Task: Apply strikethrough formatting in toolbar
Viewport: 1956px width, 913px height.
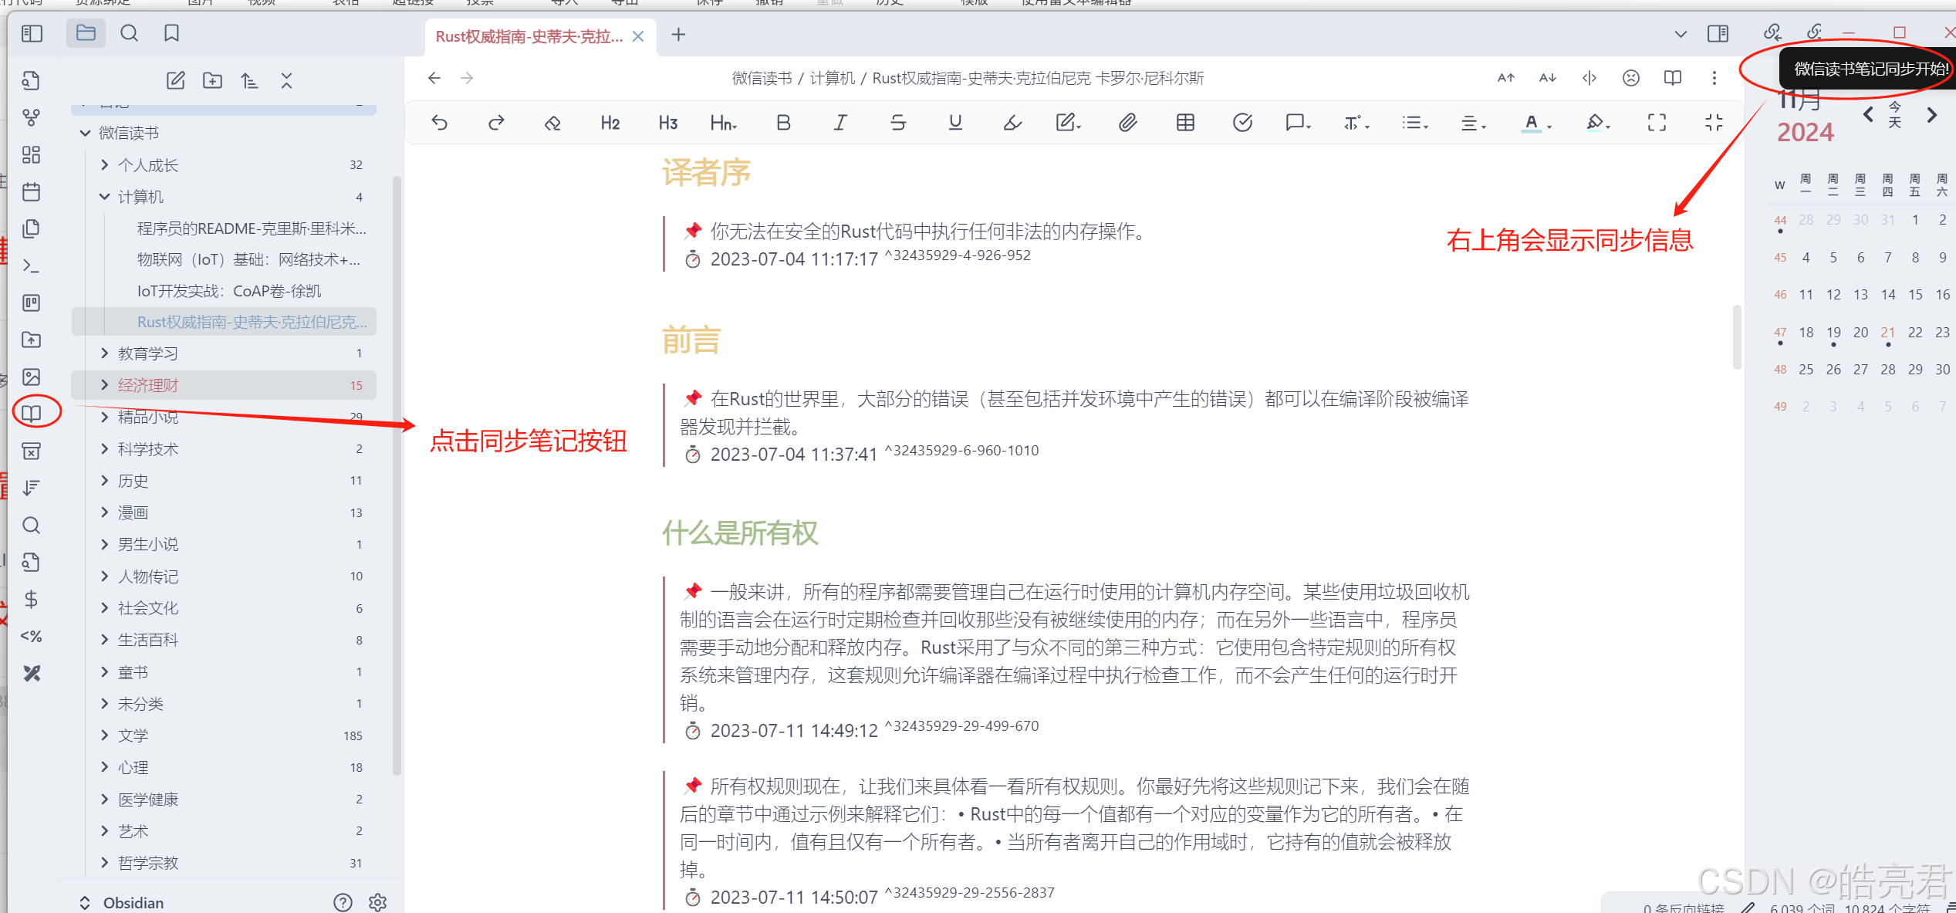Action: (898, 122)
